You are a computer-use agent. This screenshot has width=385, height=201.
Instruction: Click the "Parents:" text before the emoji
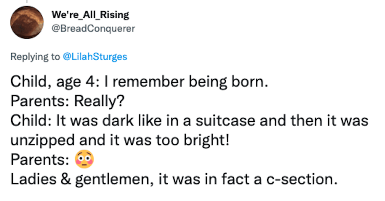tap(39, 160)
